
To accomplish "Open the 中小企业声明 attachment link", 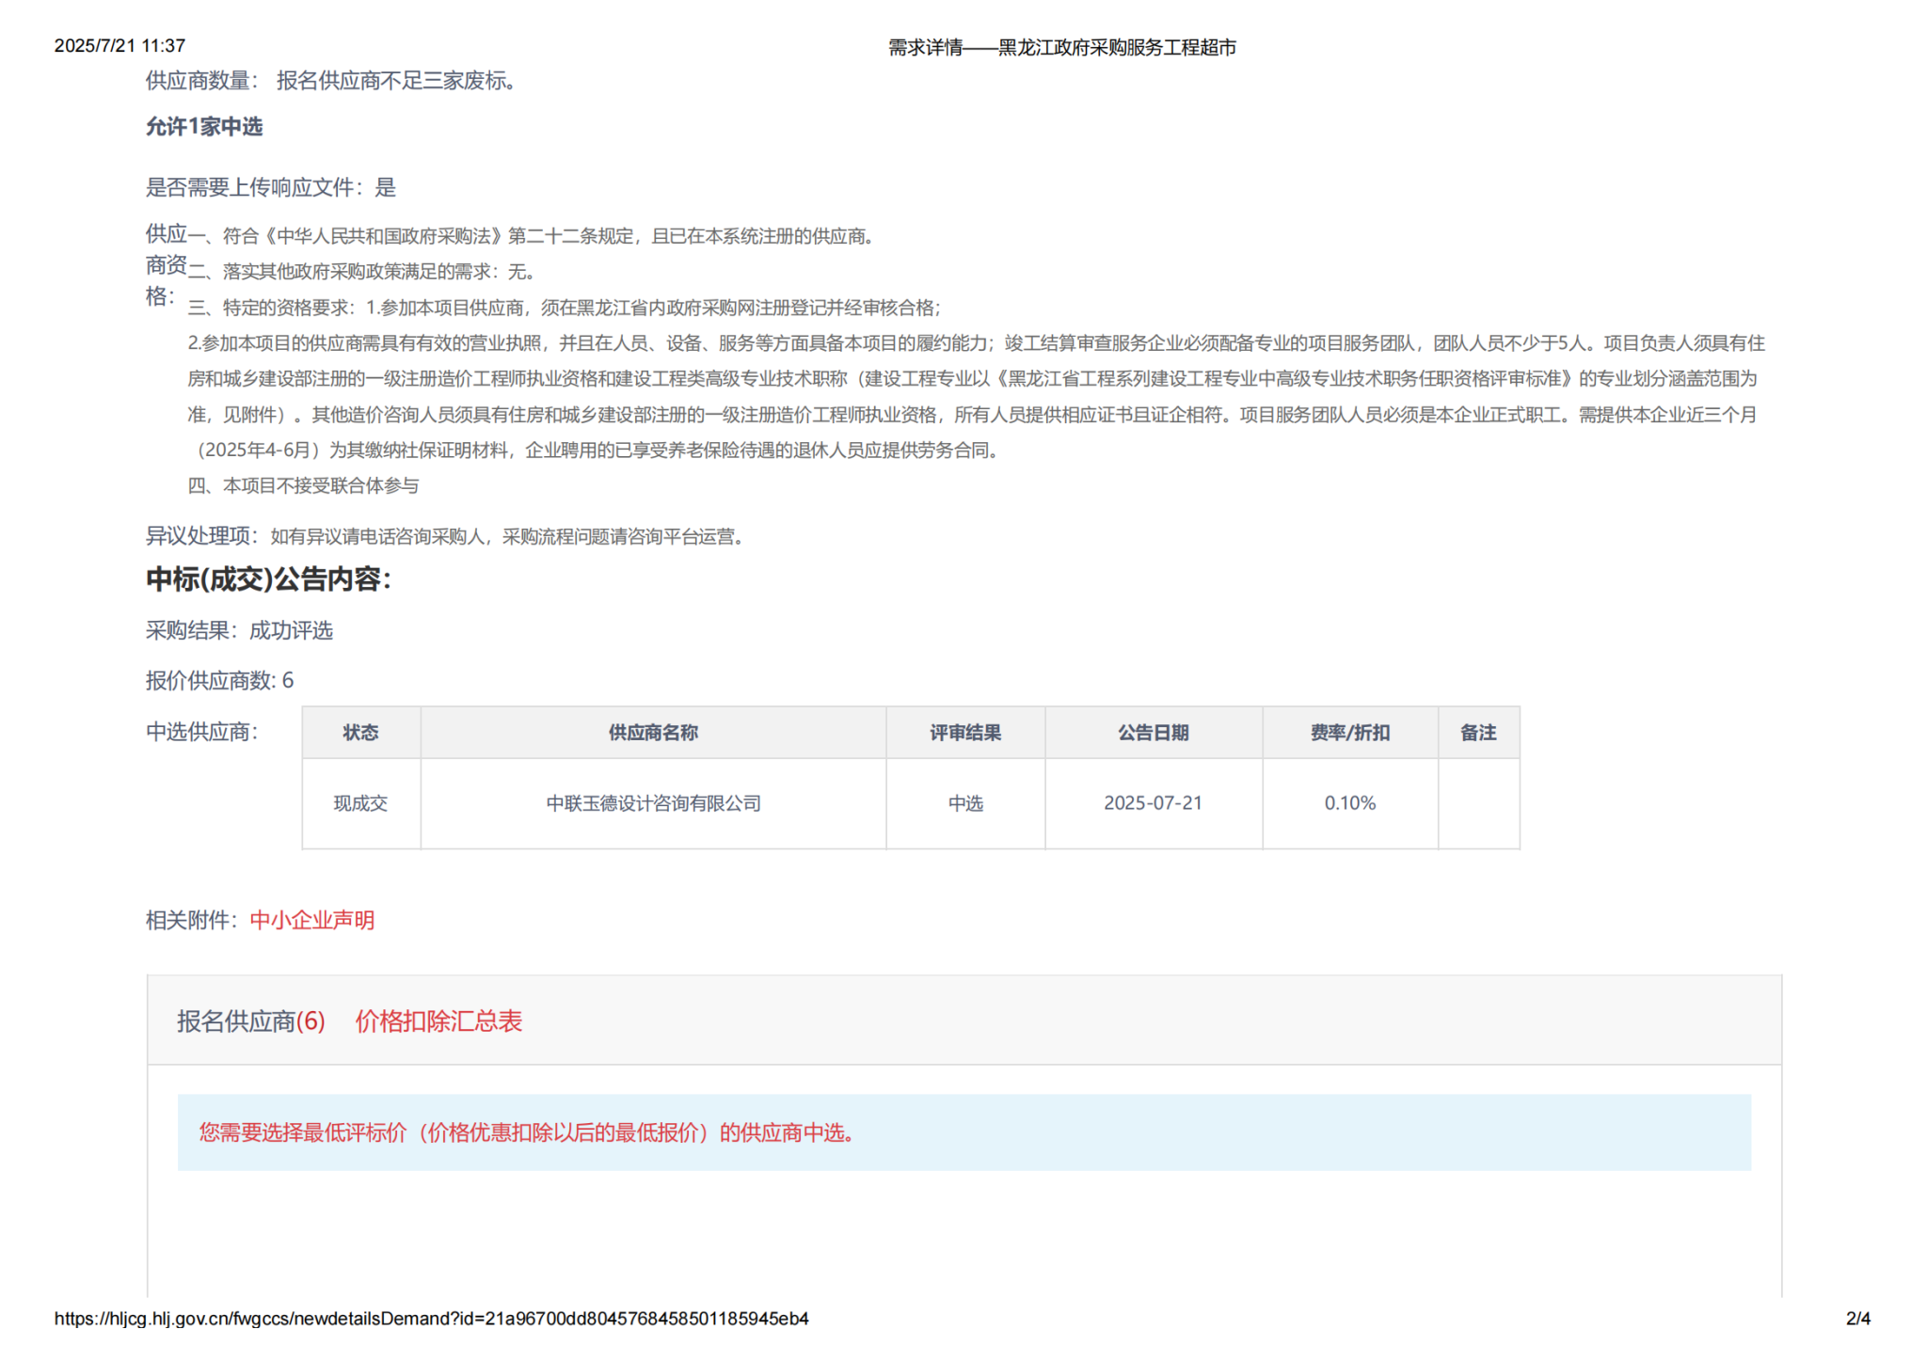I will pos(311,920).
